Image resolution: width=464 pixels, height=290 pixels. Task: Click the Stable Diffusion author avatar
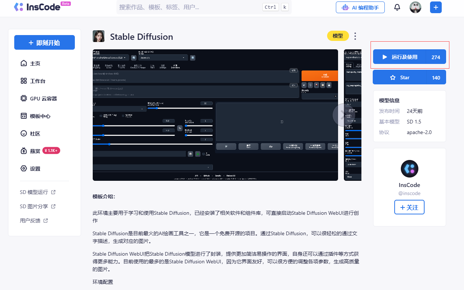[x=99, y=36]
